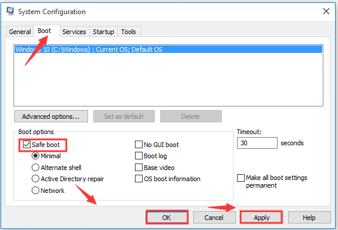Open the Services tab
The height and width of the screenshot is (230, 338).
click(74, 32)
